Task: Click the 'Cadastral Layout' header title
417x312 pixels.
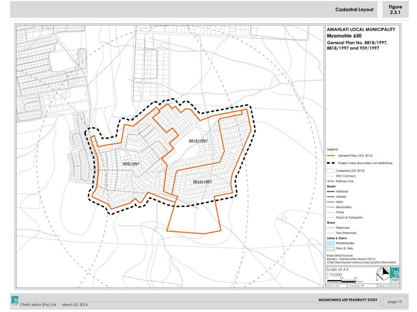Action: (x=354, y=10)
